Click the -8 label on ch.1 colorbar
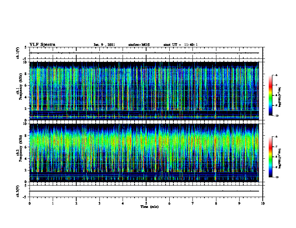Screen dimensions: 296x228 pyautogui.click(x=276, y=95)
